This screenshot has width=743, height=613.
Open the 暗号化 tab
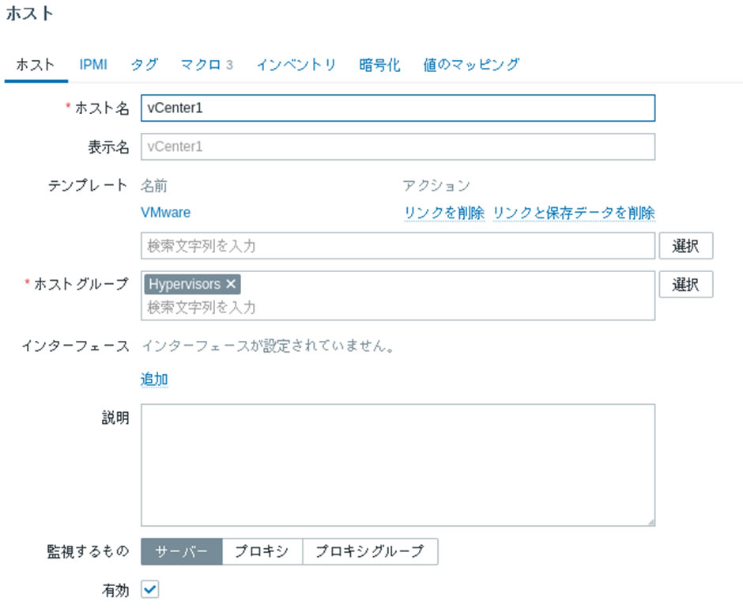[x=379, y=65]
